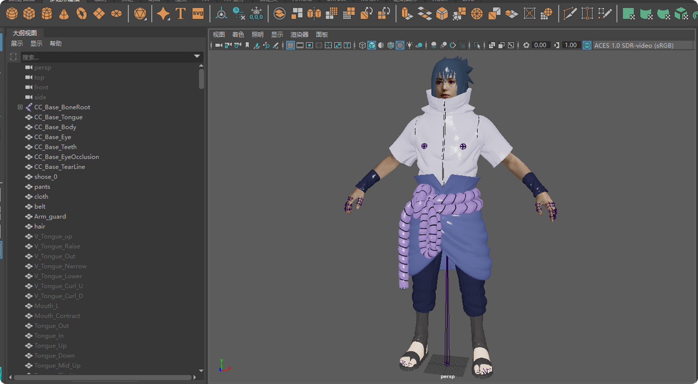Image resolution: width=698 pixels, height=384 pixels.
Task: Click the isolate select icon
Action: [x=477, y=45]
